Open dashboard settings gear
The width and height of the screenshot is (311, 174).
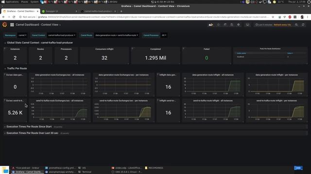point(239,25)
